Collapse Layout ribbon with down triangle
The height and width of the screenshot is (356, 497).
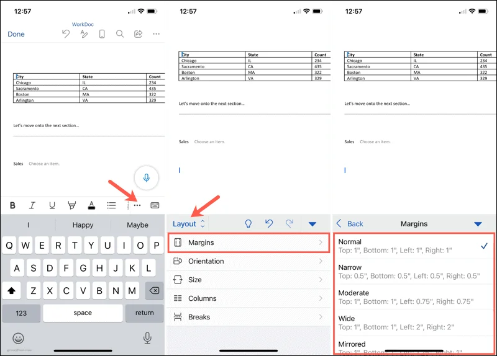click(x=312, y=224)
